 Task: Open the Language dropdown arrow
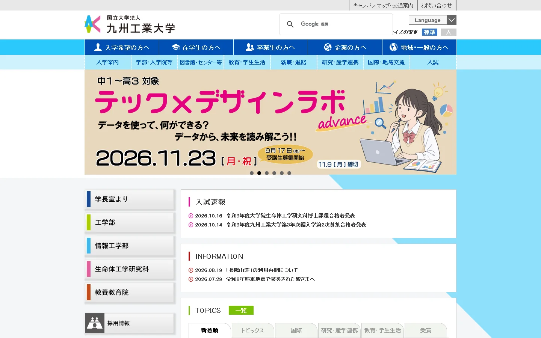pos(452,20)
